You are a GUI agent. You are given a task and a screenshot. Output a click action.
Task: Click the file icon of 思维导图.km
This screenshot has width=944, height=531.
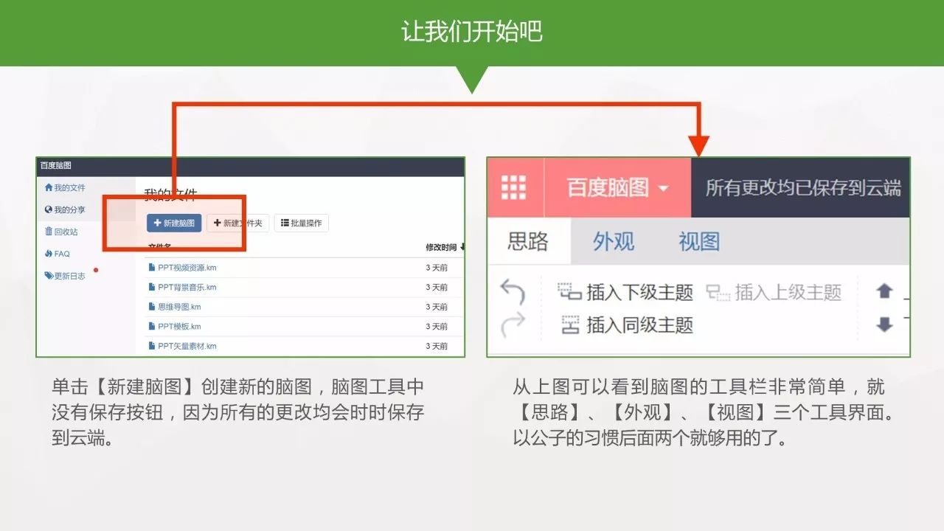pos(152,307)
